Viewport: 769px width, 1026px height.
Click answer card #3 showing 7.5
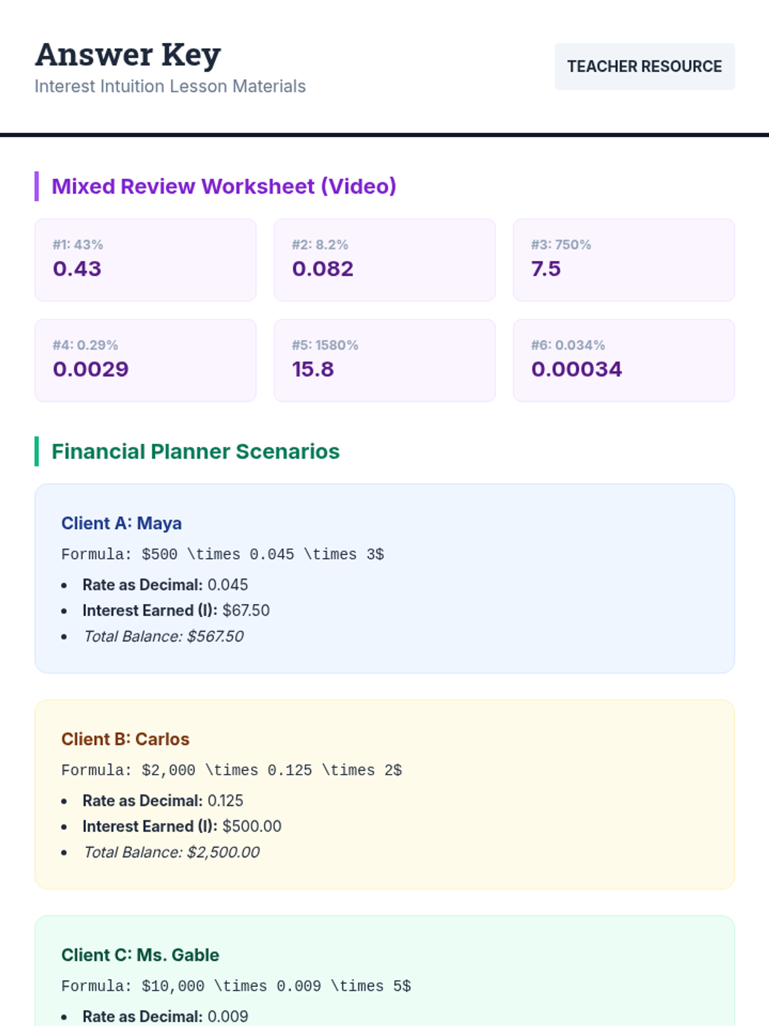click(624, 260)
